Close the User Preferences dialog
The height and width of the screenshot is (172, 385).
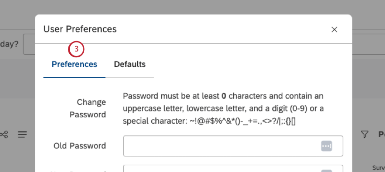(x=334, y=30)
